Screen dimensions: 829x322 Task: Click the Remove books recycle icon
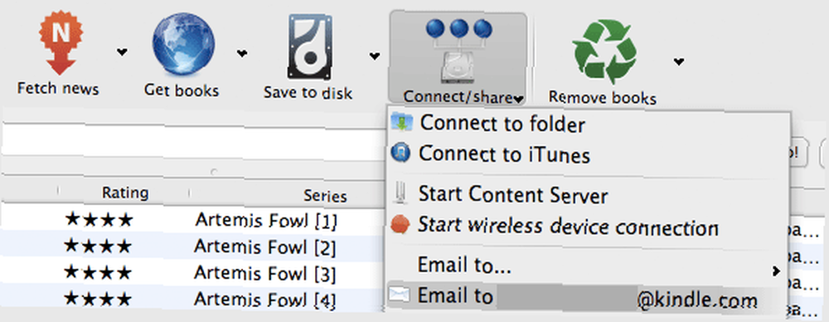[604, 52]
